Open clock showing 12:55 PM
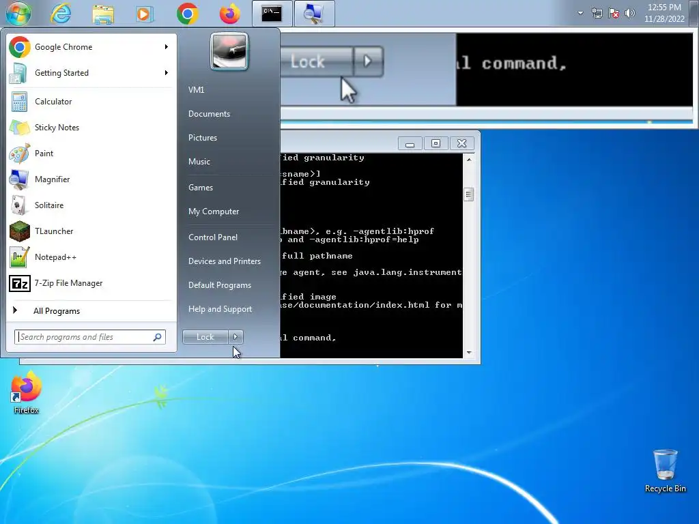The image size is (699, 524). [664, 13]
